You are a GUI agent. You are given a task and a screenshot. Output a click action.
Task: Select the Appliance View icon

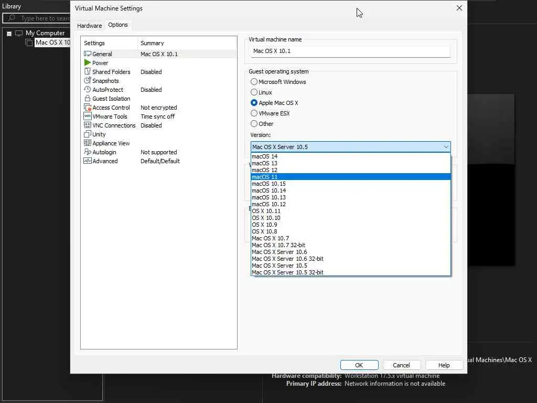[x=88, y=143]
